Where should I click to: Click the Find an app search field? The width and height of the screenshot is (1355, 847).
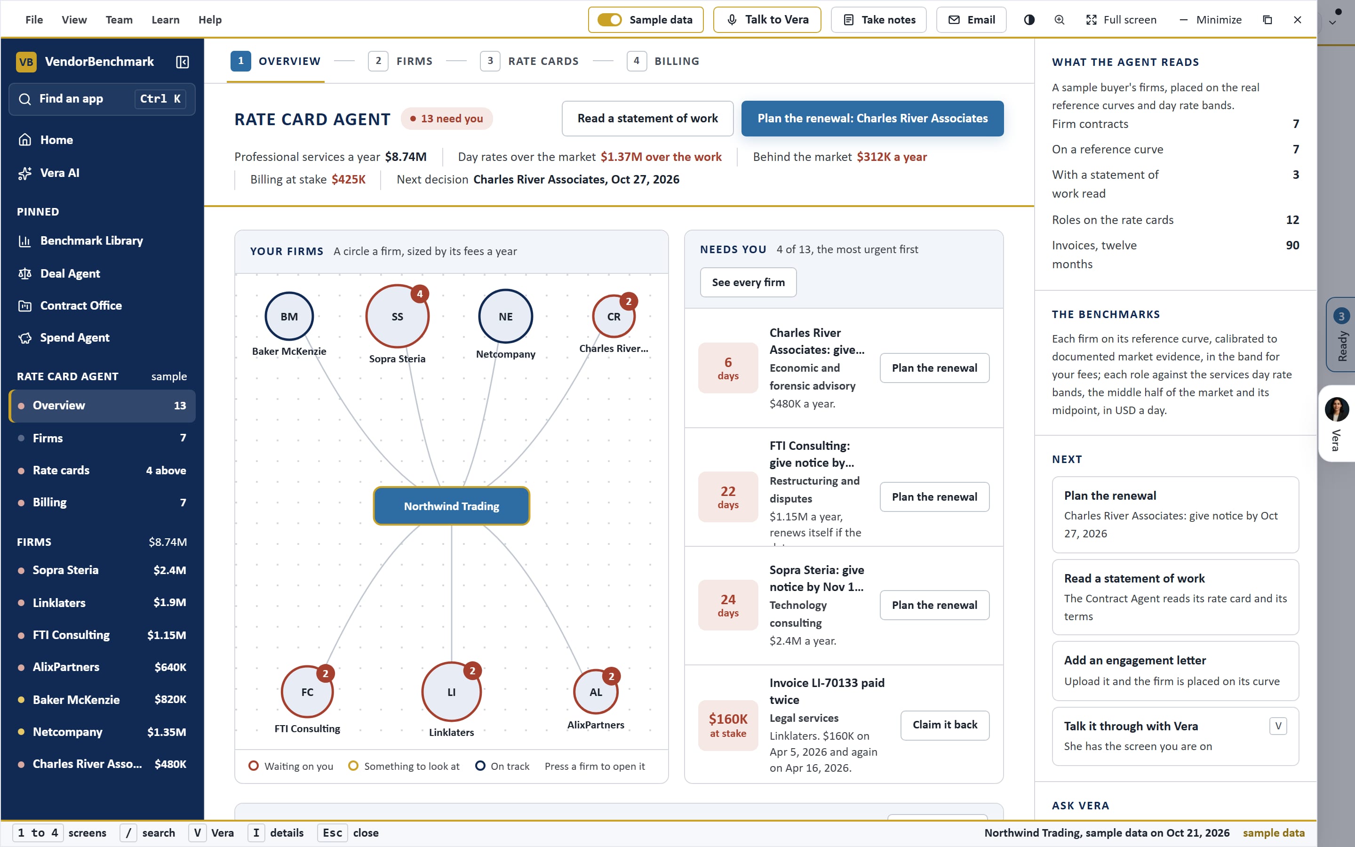pyautogui.click(x=102, y=99)
